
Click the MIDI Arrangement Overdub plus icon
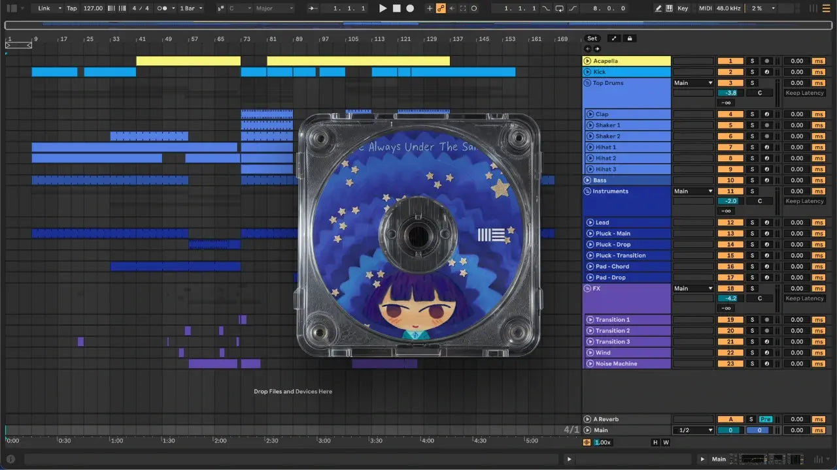[x=430, y=8]
